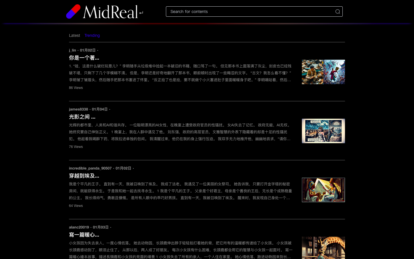Viewport: 414px width, 259px height.
Task: Switch to the Latest tab
Action: point(74,35)
